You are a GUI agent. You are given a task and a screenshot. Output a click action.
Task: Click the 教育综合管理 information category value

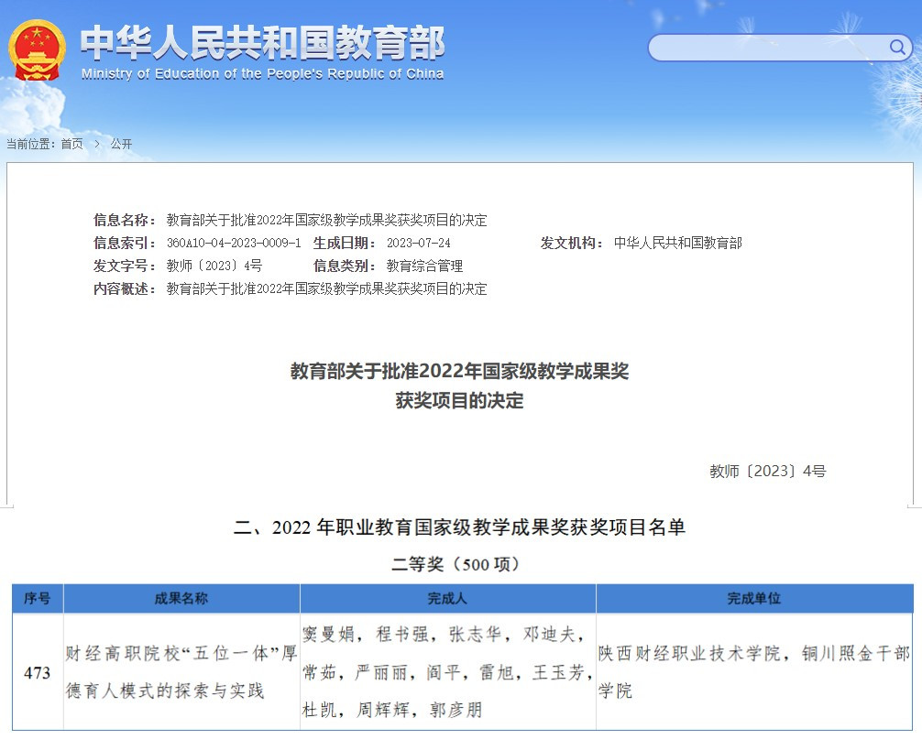(x=424, y=266)
